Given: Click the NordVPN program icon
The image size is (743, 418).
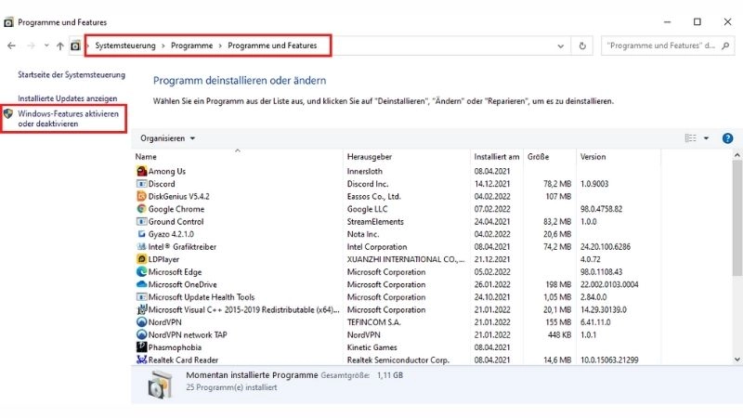Looking at the screenshot, I should 141,322.
